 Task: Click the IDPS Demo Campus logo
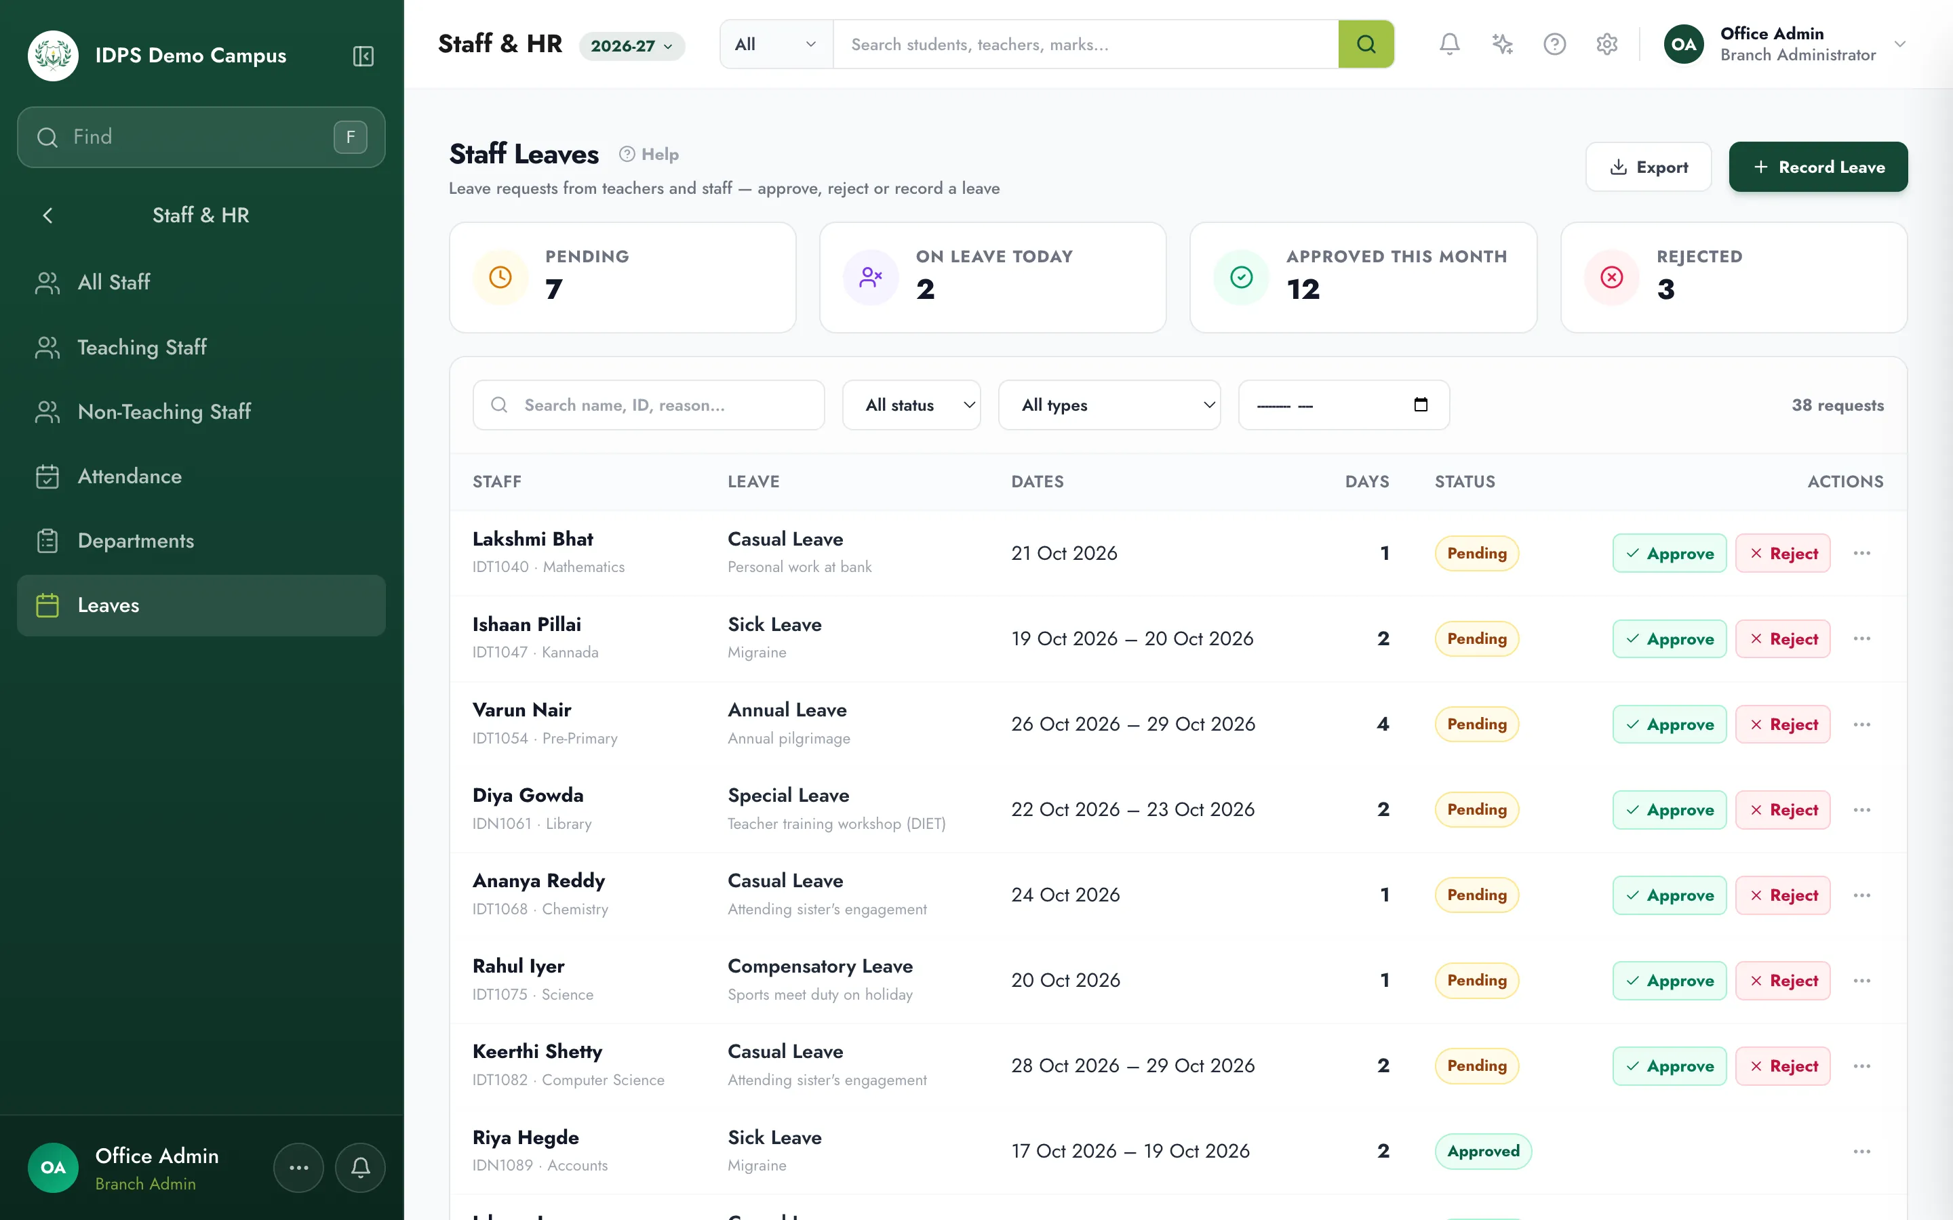54,56
